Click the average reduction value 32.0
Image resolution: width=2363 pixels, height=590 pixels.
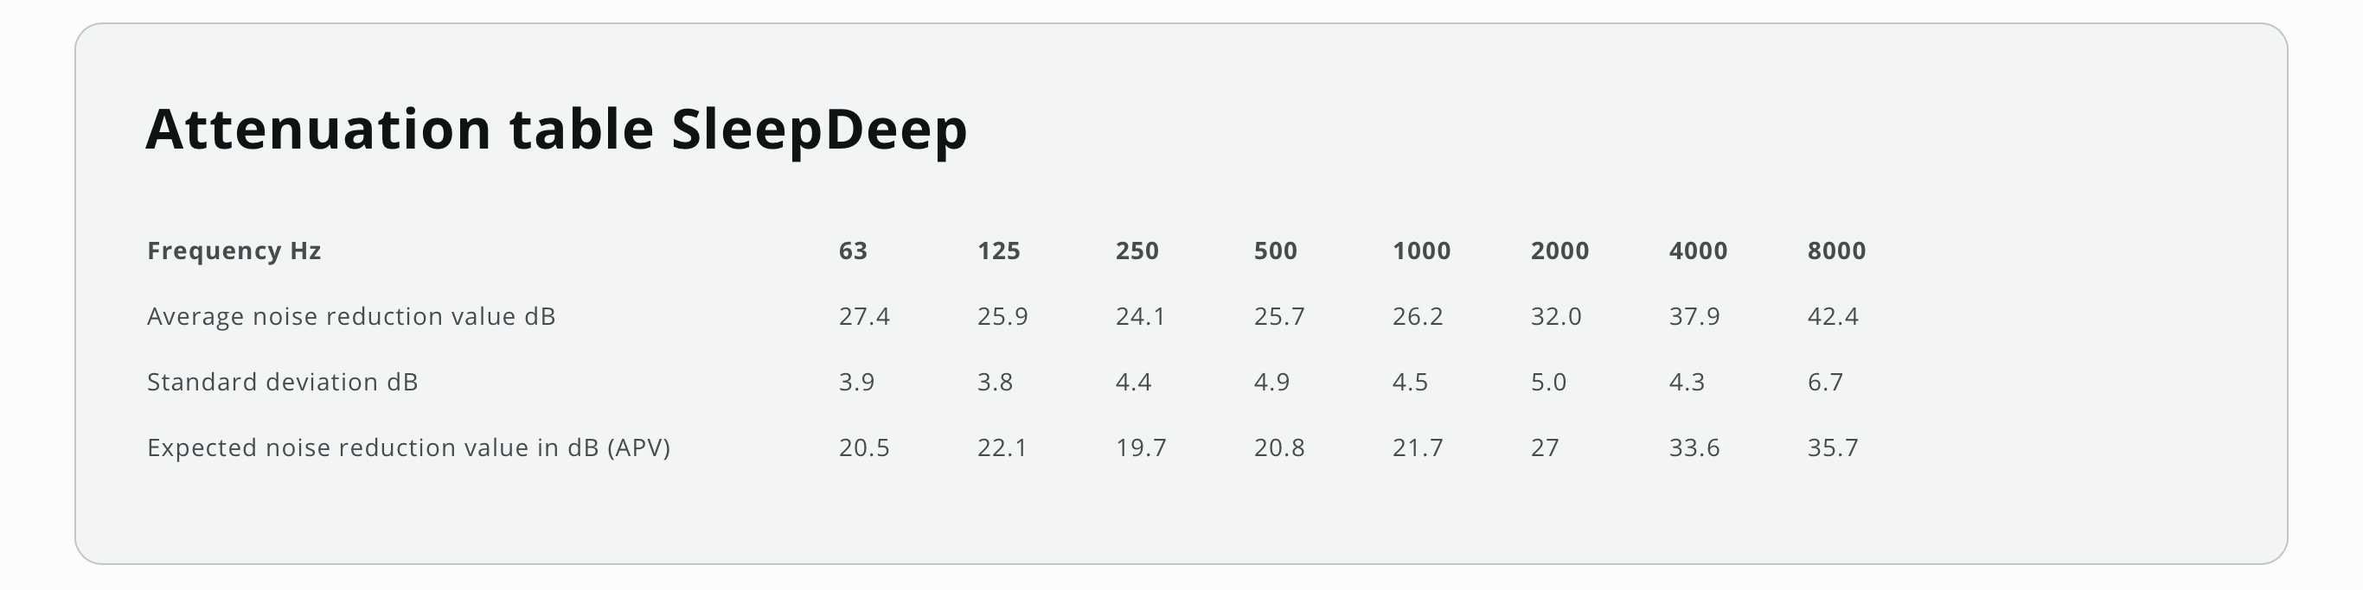(1556, 317)
